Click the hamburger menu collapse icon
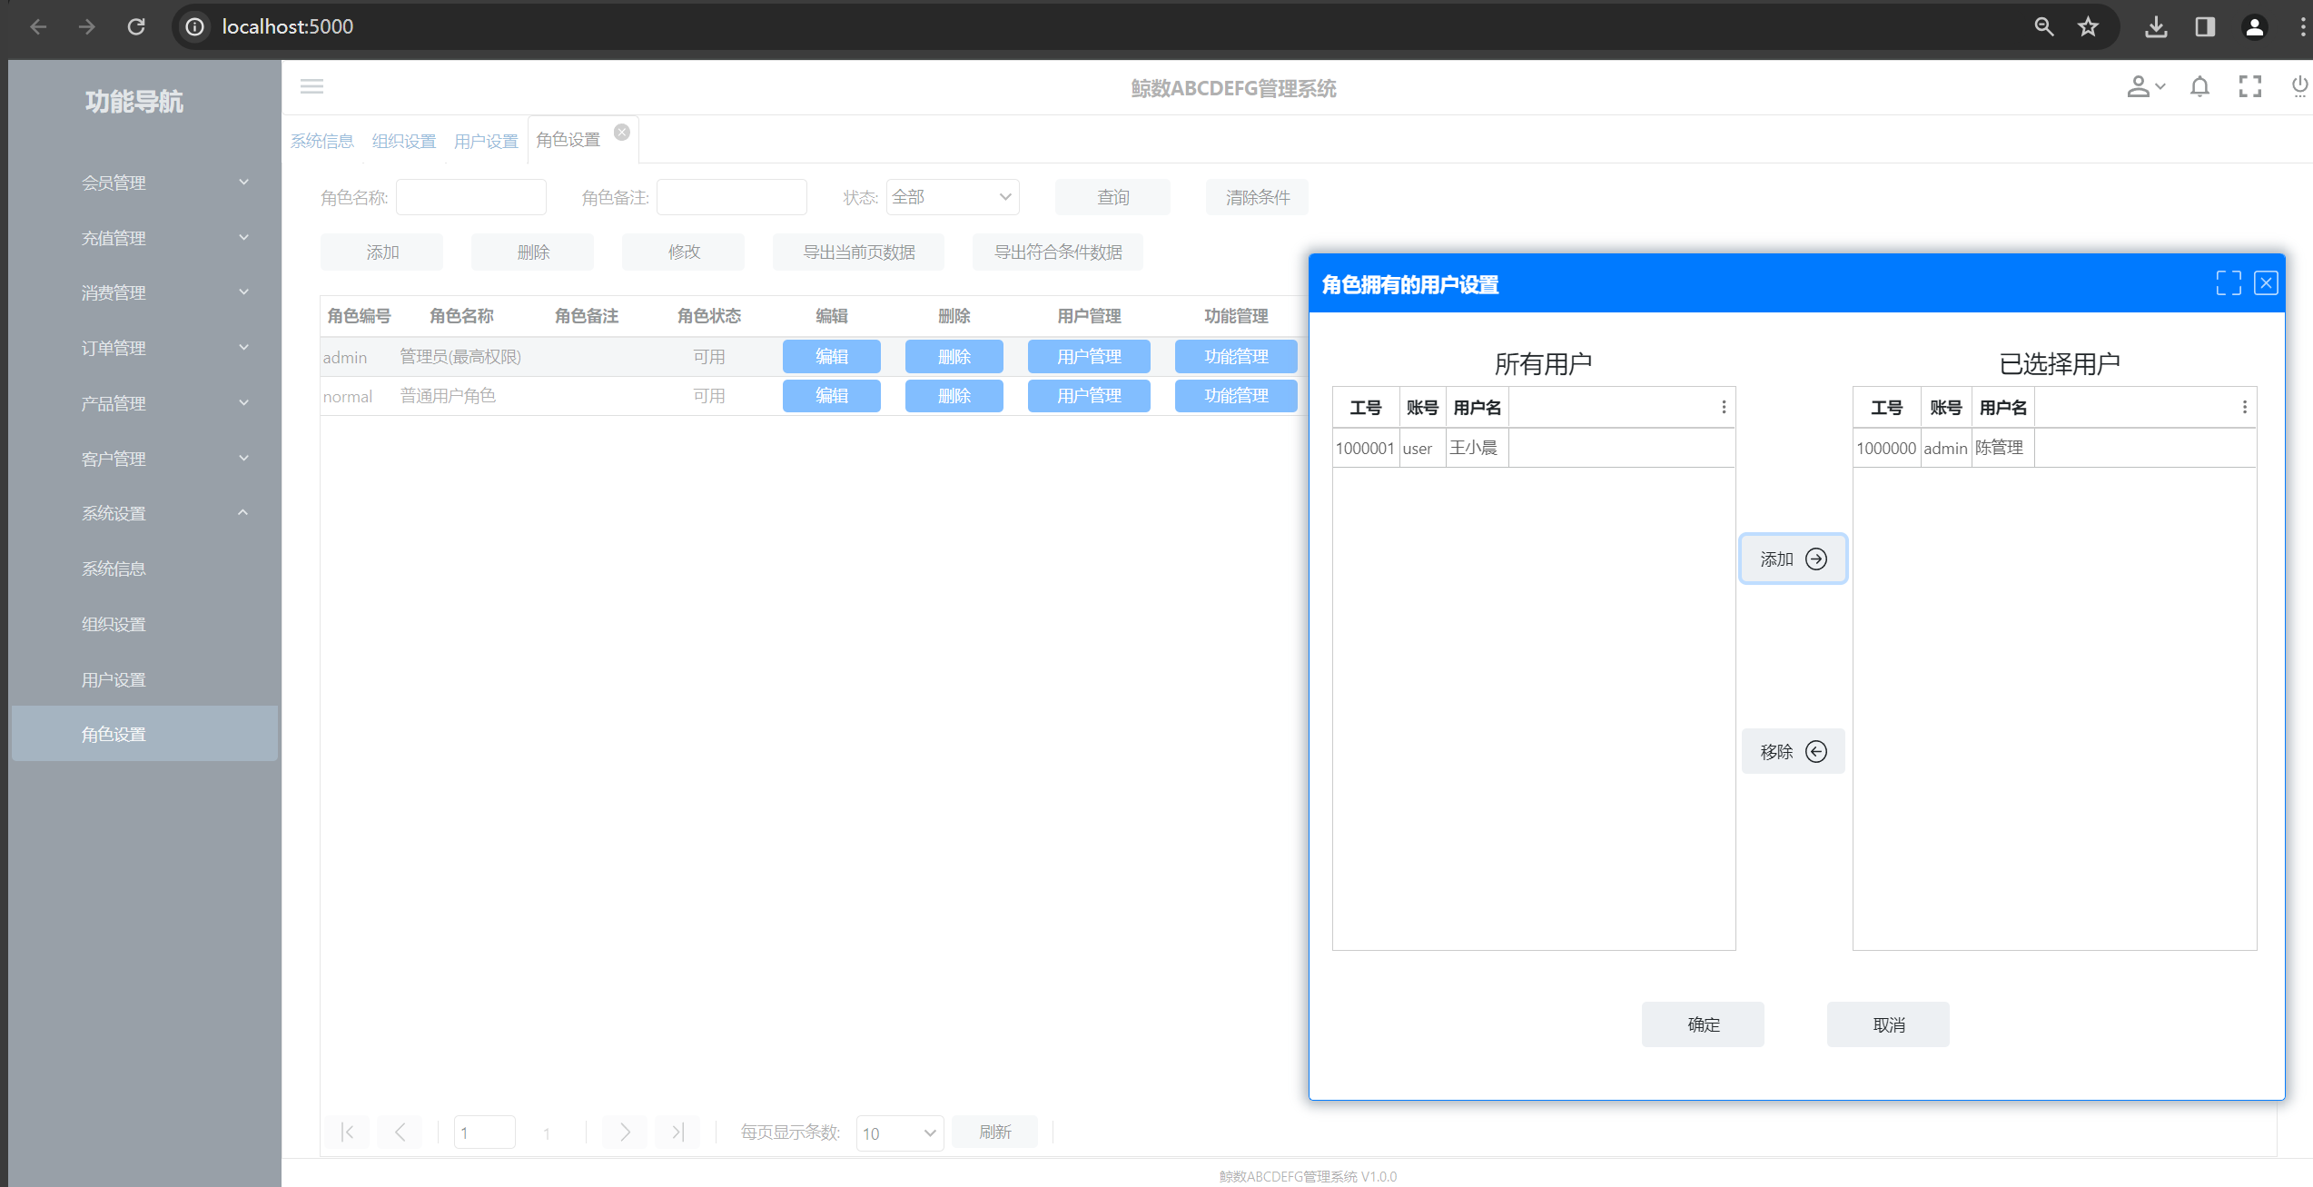 pos(311,86)
